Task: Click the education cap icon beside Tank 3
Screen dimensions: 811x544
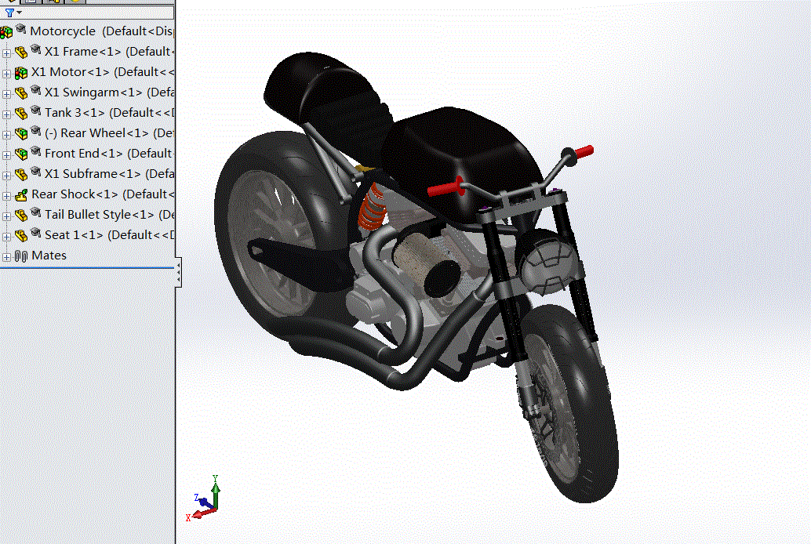Action: [x=36, y=110]
